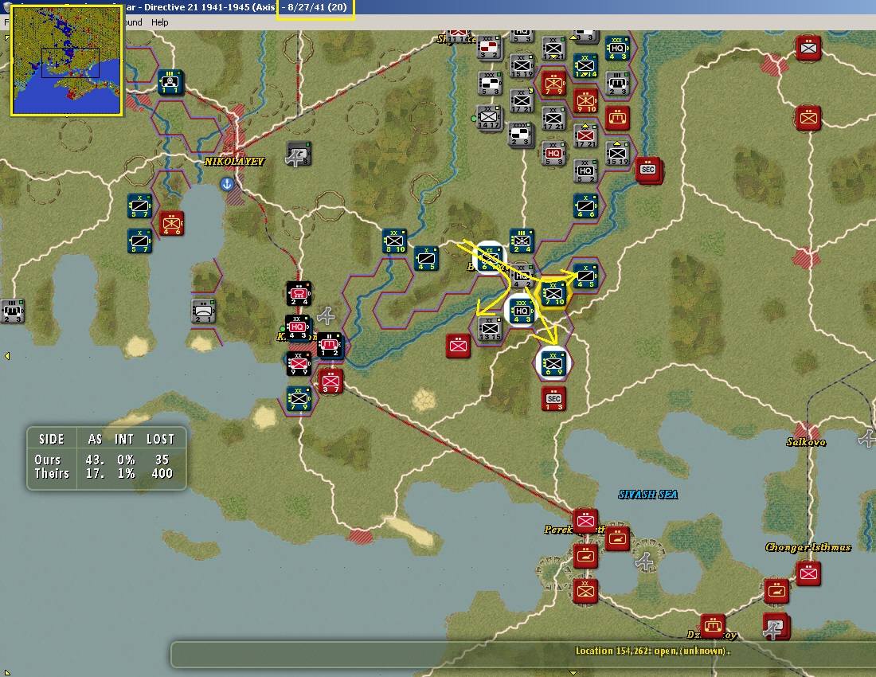Viewport: 876px width, 677px height.
Task: Click the "LOST" column header
Action: click(160, 439)
